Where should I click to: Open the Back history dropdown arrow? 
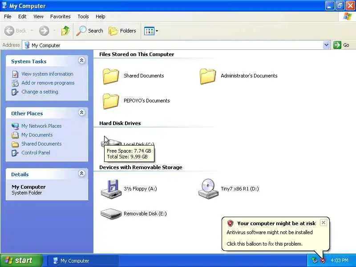(32, 31)
